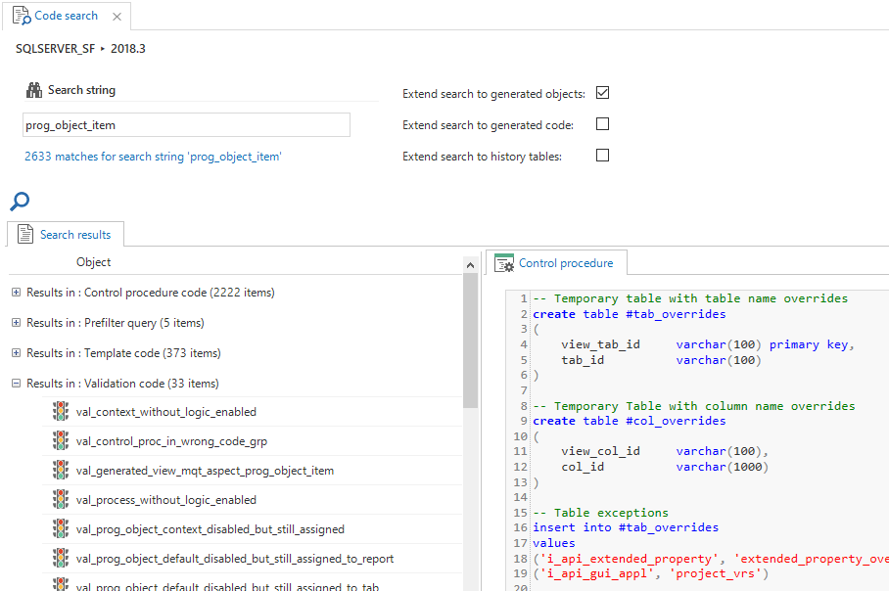Viewport: 889px width, 591px height.
Task: Click traffic light icon for val_prog_object_context_disabled_but_still_assigned
Action: pos(61,529)
